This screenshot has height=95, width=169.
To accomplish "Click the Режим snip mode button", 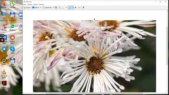I will pyautogui.click(x=36, y=7).
